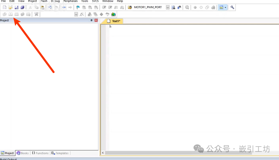Toggle auto-hide pin on Project panel
This screenshot has height=160, width=279.
pos(92,20)
